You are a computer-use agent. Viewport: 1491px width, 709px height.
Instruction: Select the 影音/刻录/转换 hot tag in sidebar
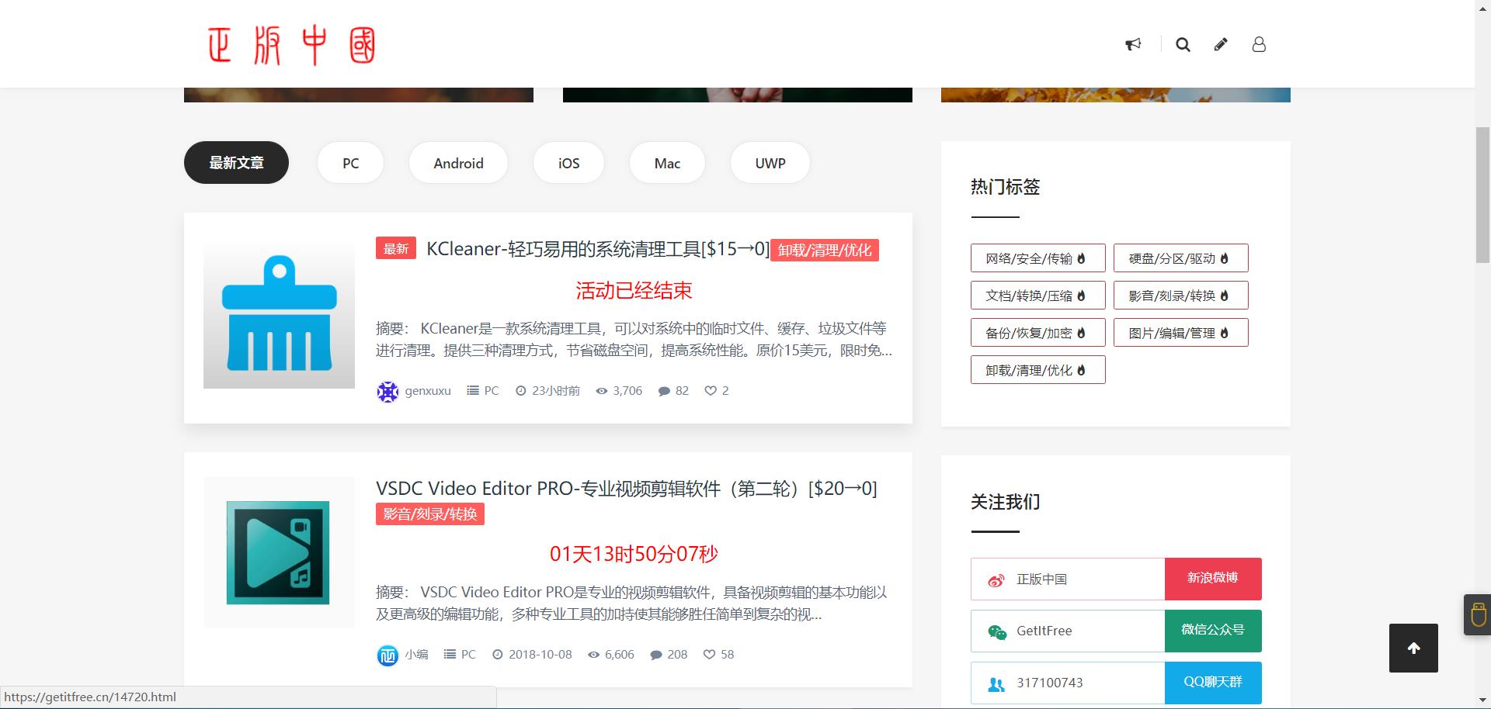(x=1180, y=296)
